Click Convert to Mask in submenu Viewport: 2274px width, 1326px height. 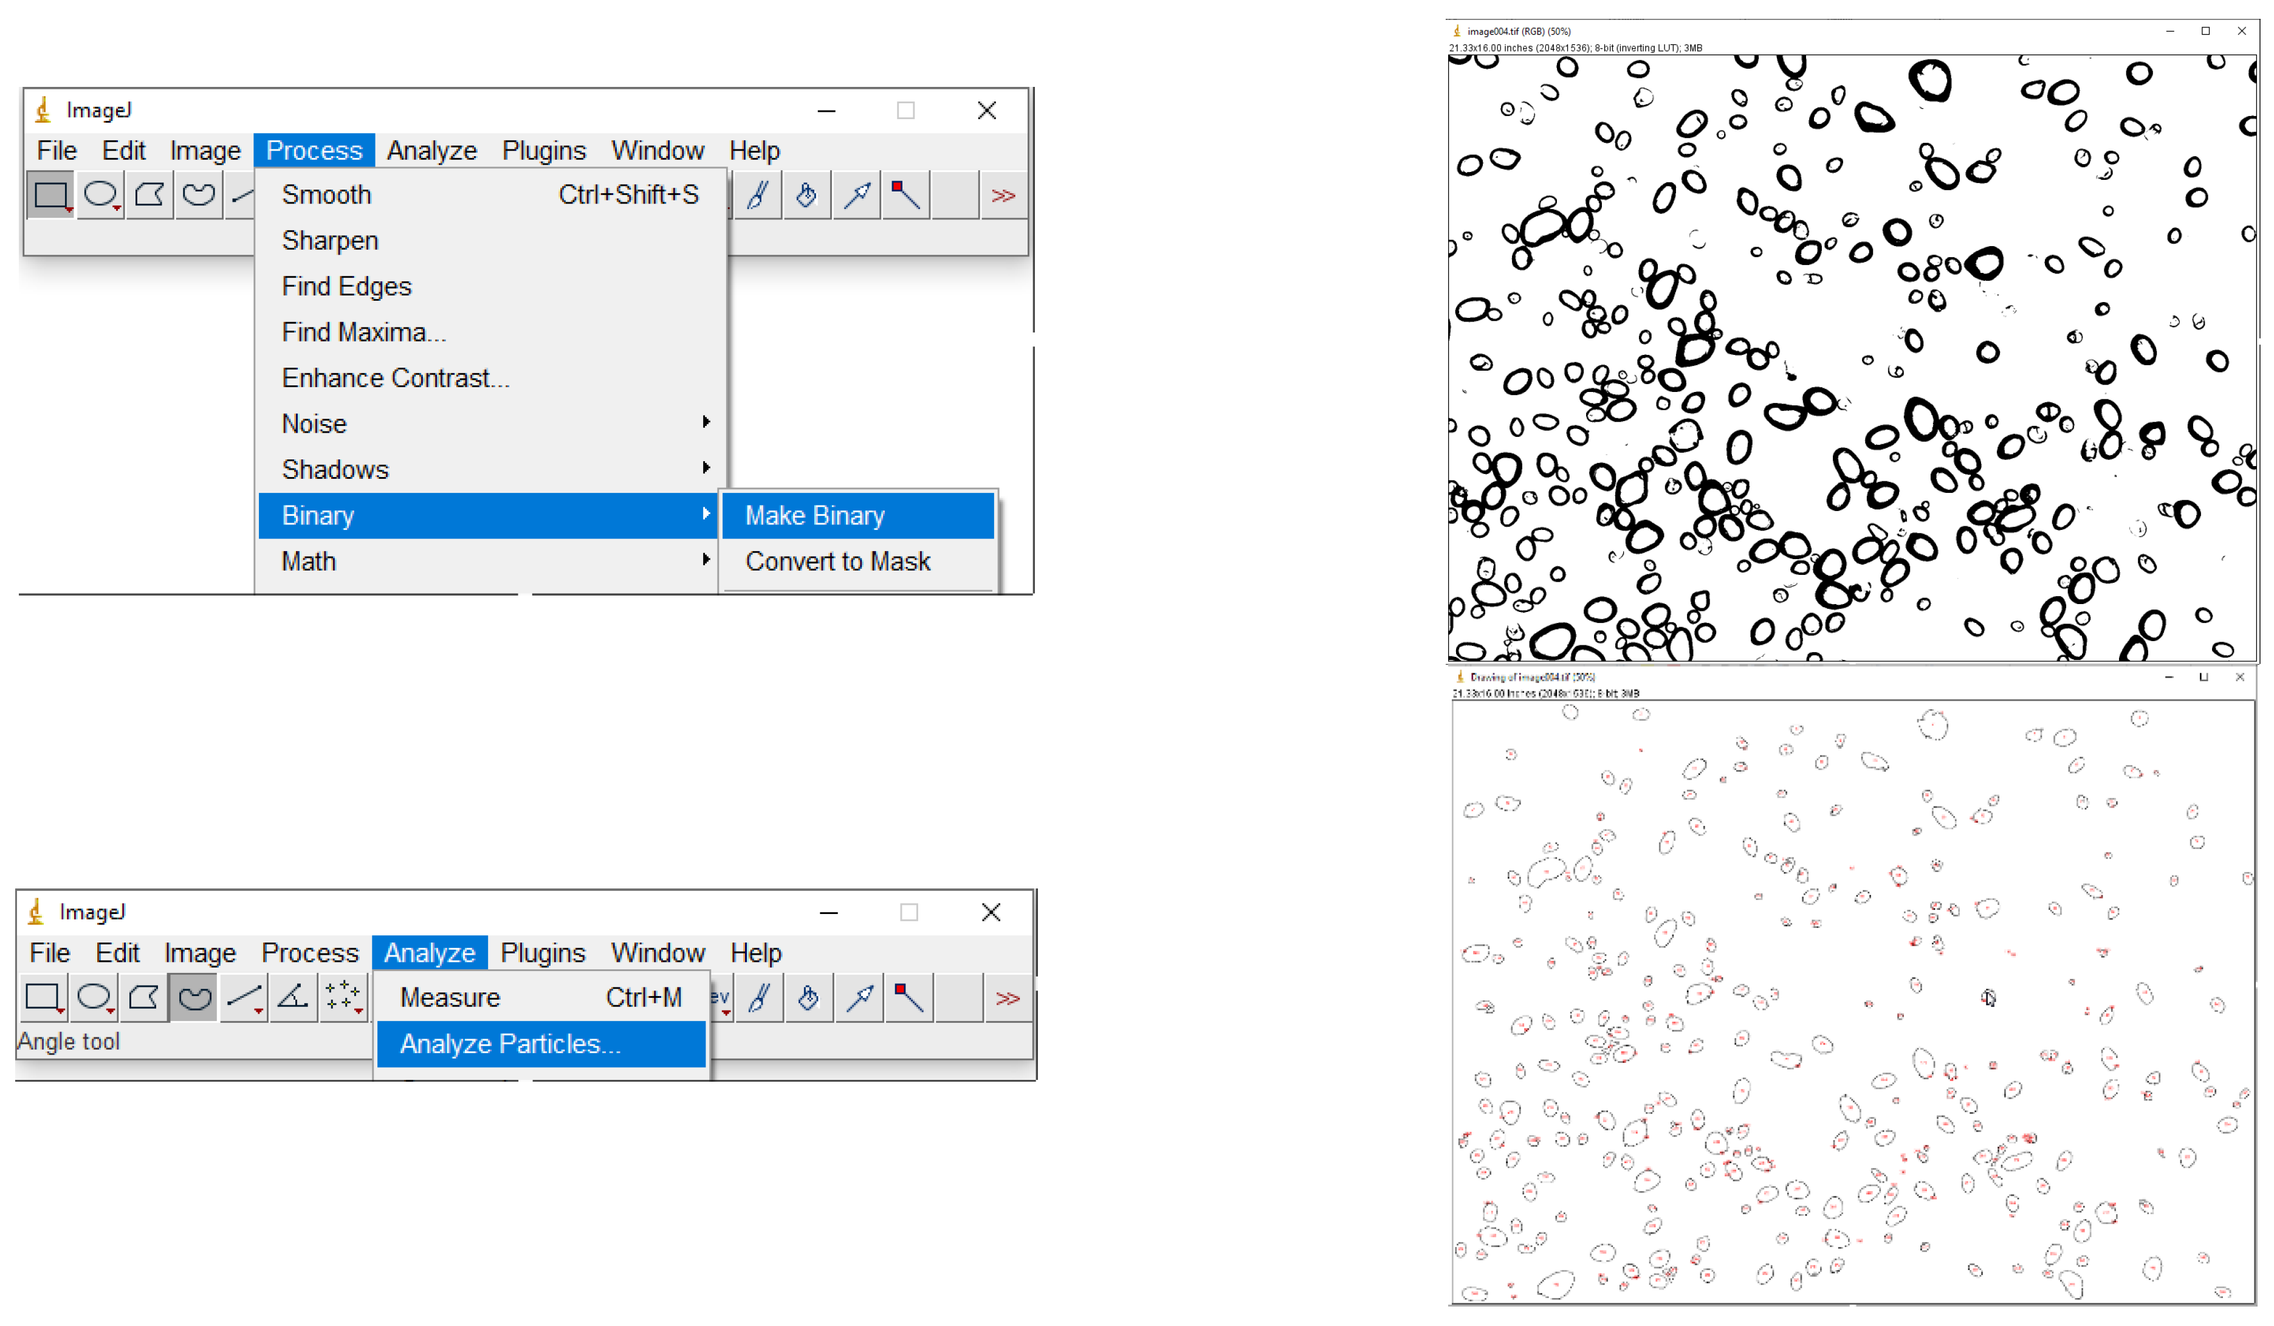tap(857, 562)
